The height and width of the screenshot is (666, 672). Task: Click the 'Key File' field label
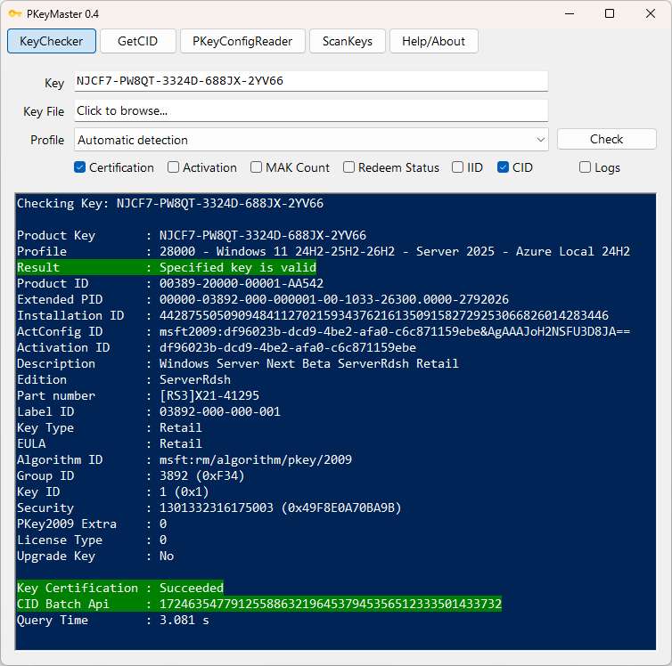pyautogui.click(x=44, y=111)
